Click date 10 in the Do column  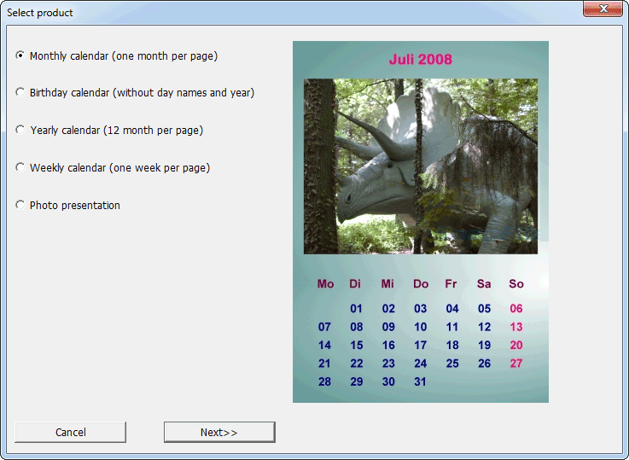coord(421,327)
